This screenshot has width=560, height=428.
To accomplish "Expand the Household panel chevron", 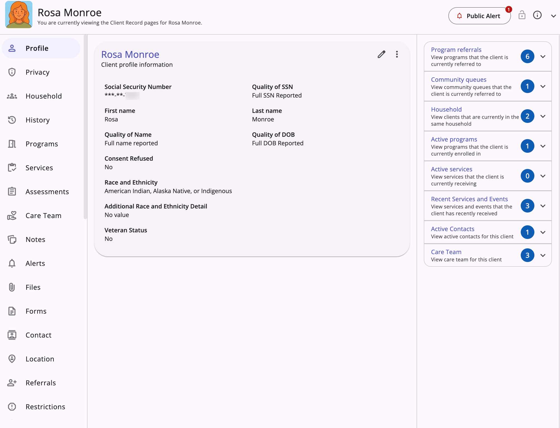I will tap(543, 116).
